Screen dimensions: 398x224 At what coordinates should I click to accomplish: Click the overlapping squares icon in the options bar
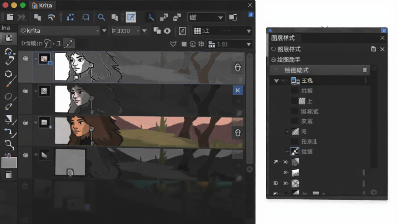pos(157,31)
